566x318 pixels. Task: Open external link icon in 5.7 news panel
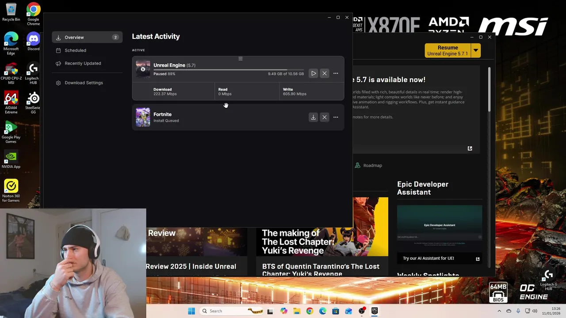(470, 148)
